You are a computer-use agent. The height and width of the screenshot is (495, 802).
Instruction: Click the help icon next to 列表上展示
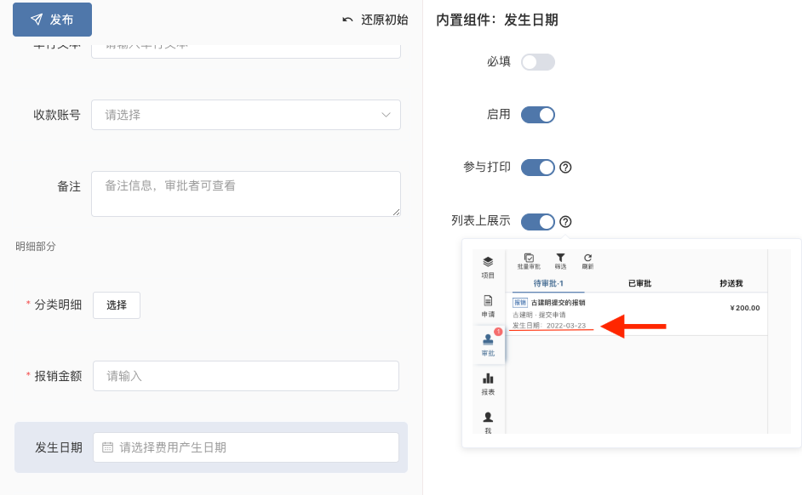pos(567,221)
